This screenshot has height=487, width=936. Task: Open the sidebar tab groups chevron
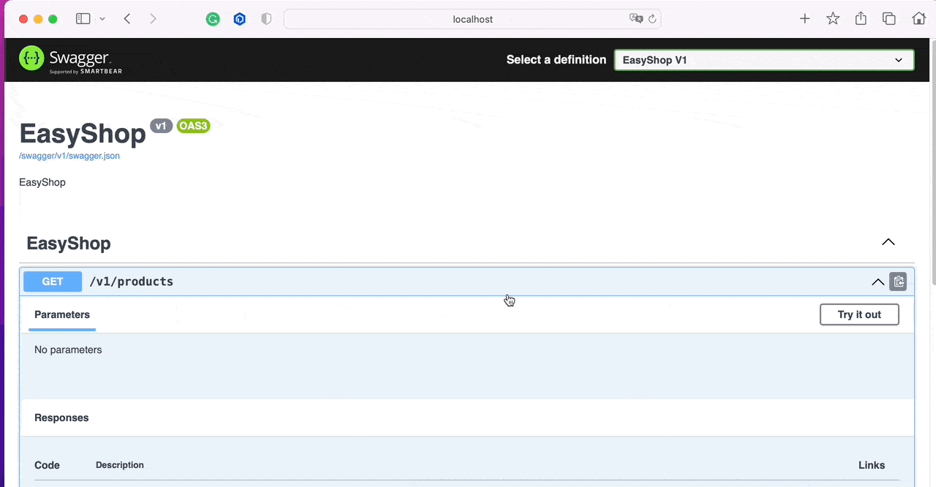coord(102,19)
